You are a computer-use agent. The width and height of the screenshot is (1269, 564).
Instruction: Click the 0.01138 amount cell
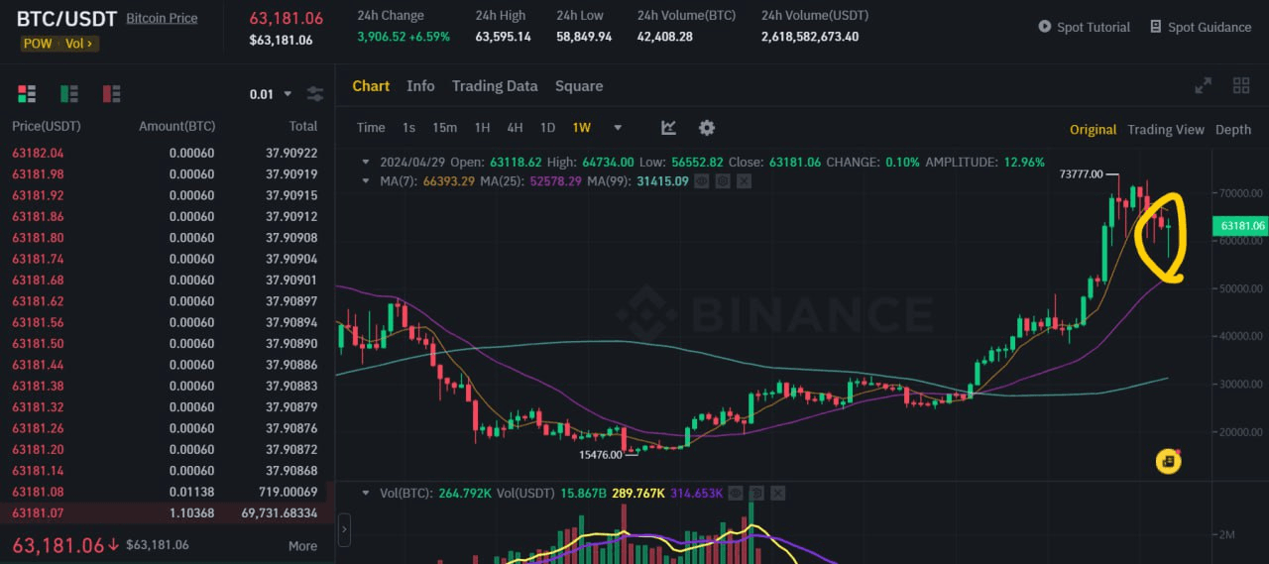click(x=191, y=492)
